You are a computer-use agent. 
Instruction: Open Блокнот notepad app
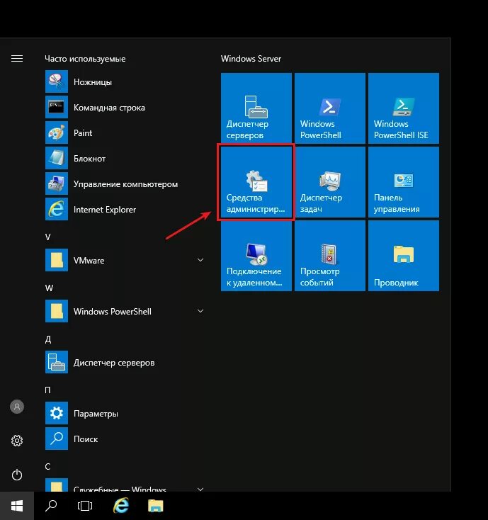125,158
